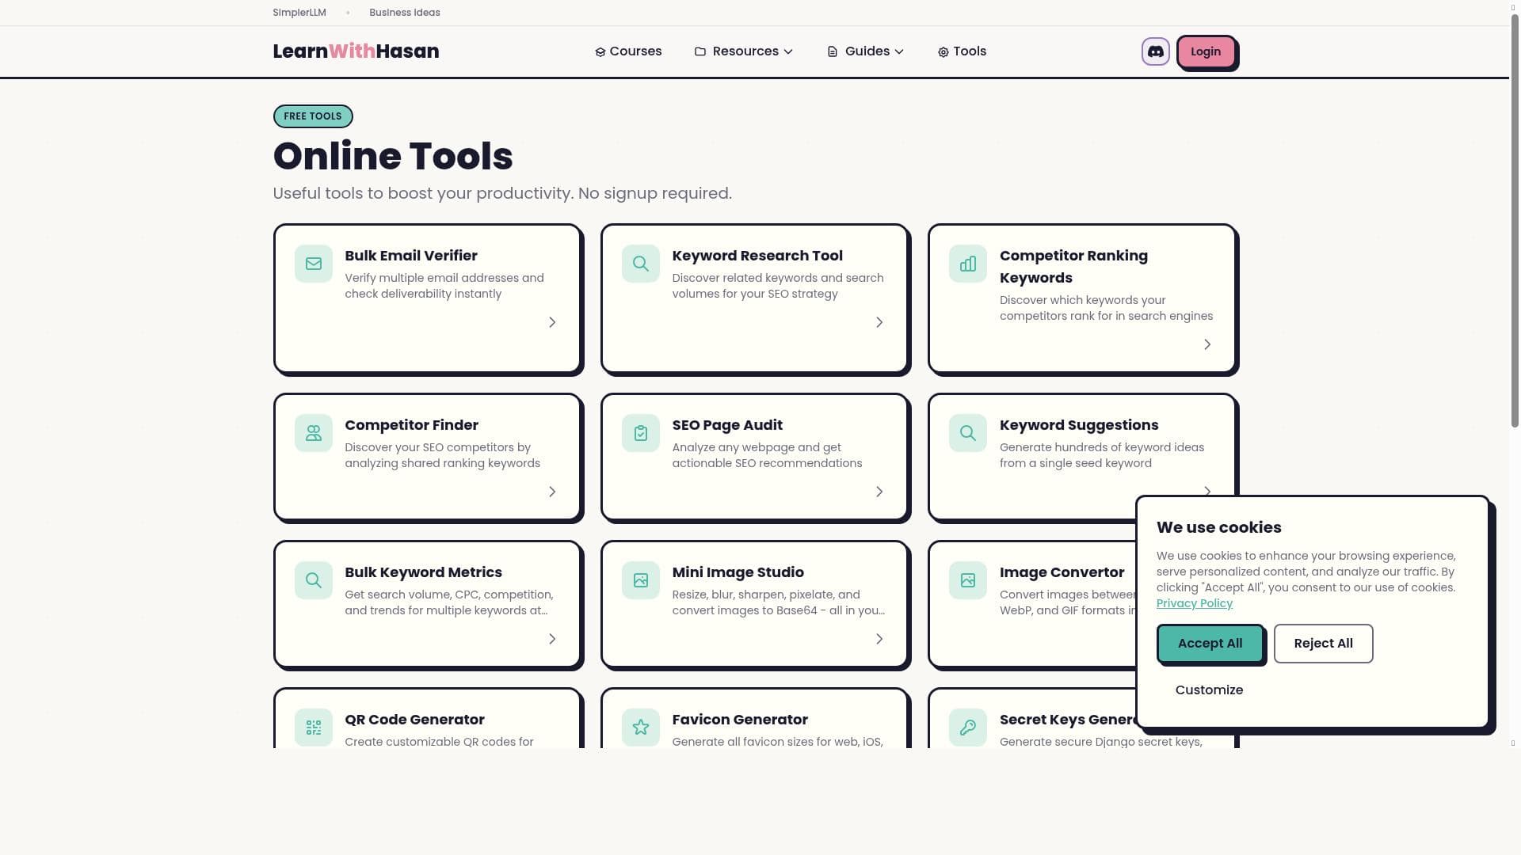Reject all cookies
Screen dimensions: 1521x855
1323,644
